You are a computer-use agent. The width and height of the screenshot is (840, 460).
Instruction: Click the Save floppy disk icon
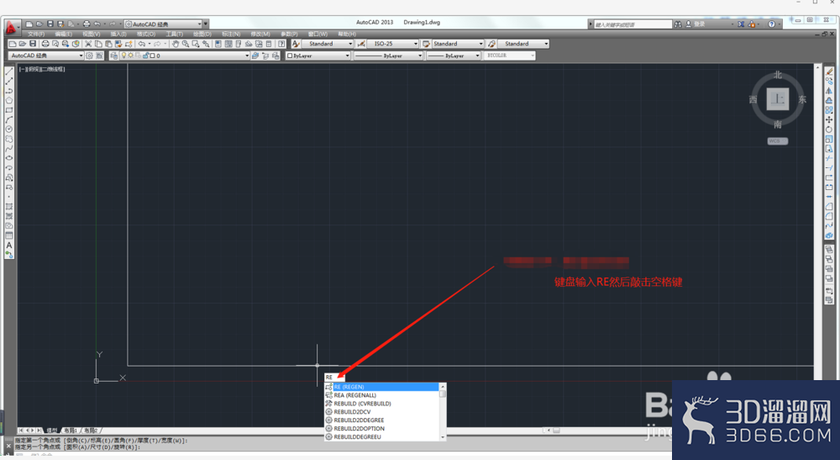coord(33,44)
